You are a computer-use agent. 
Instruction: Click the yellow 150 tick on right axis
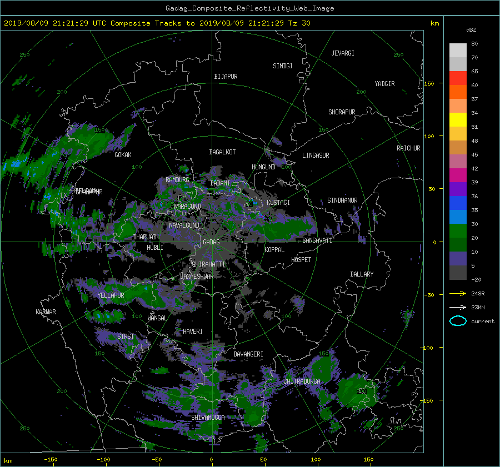tap(429, 83)
